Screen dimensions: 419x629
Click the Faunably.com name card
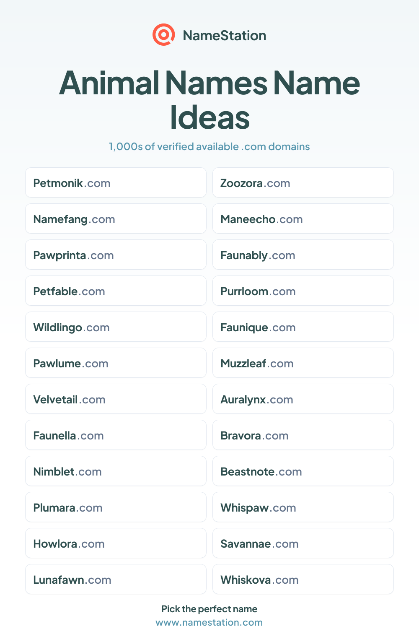click(x=303, y=255)
